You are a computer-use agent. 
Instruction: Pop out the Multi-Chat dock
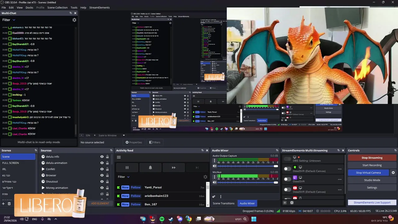71,13
